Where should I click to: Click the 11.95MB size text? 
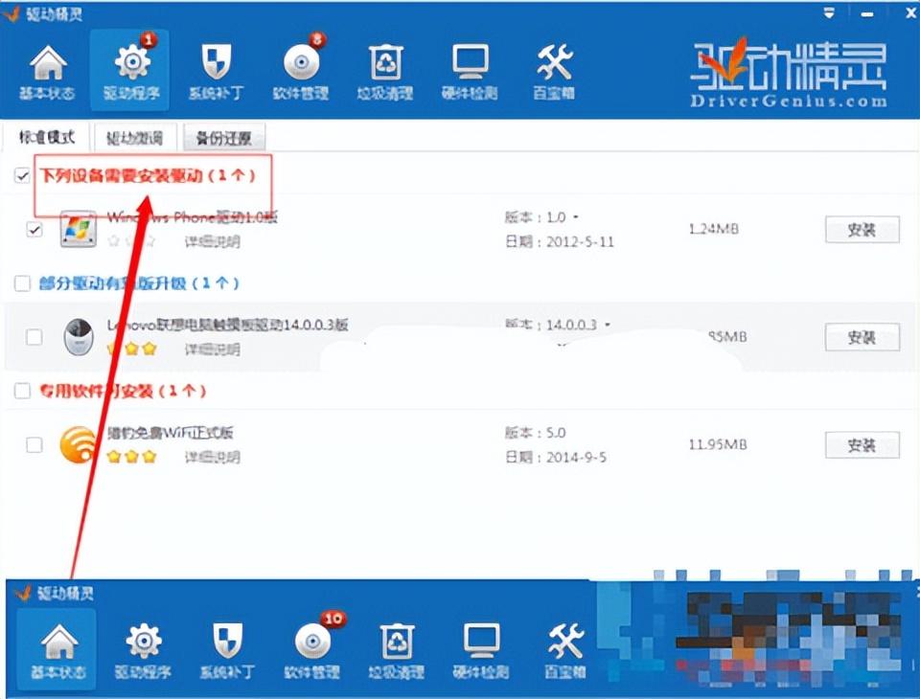point(718,444)
